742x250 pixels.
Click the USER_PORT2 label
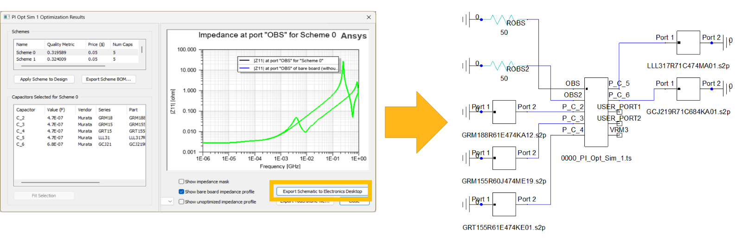click(x=619, y=118)
